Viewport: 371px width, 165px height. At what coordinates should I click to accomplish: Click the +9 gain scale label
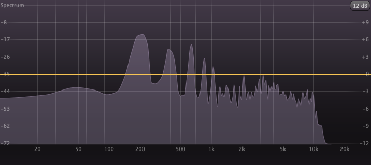pos(365,22)
